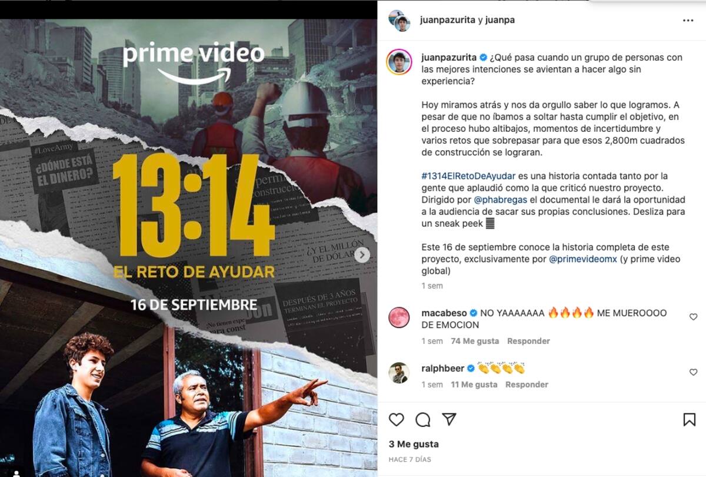Save the post with the bookmark icon
The width and height of the screenshot is (706, 477).
(x=689, y=419)
